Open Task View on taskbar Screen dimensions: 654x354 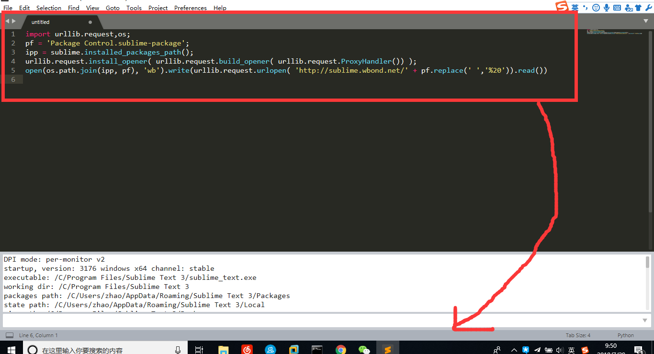(x=199, y=350)
